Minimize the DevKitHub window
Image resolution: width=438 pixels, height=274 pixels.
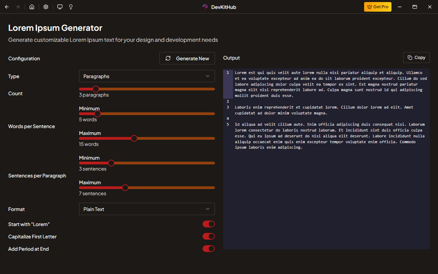[x=400, y=7]
